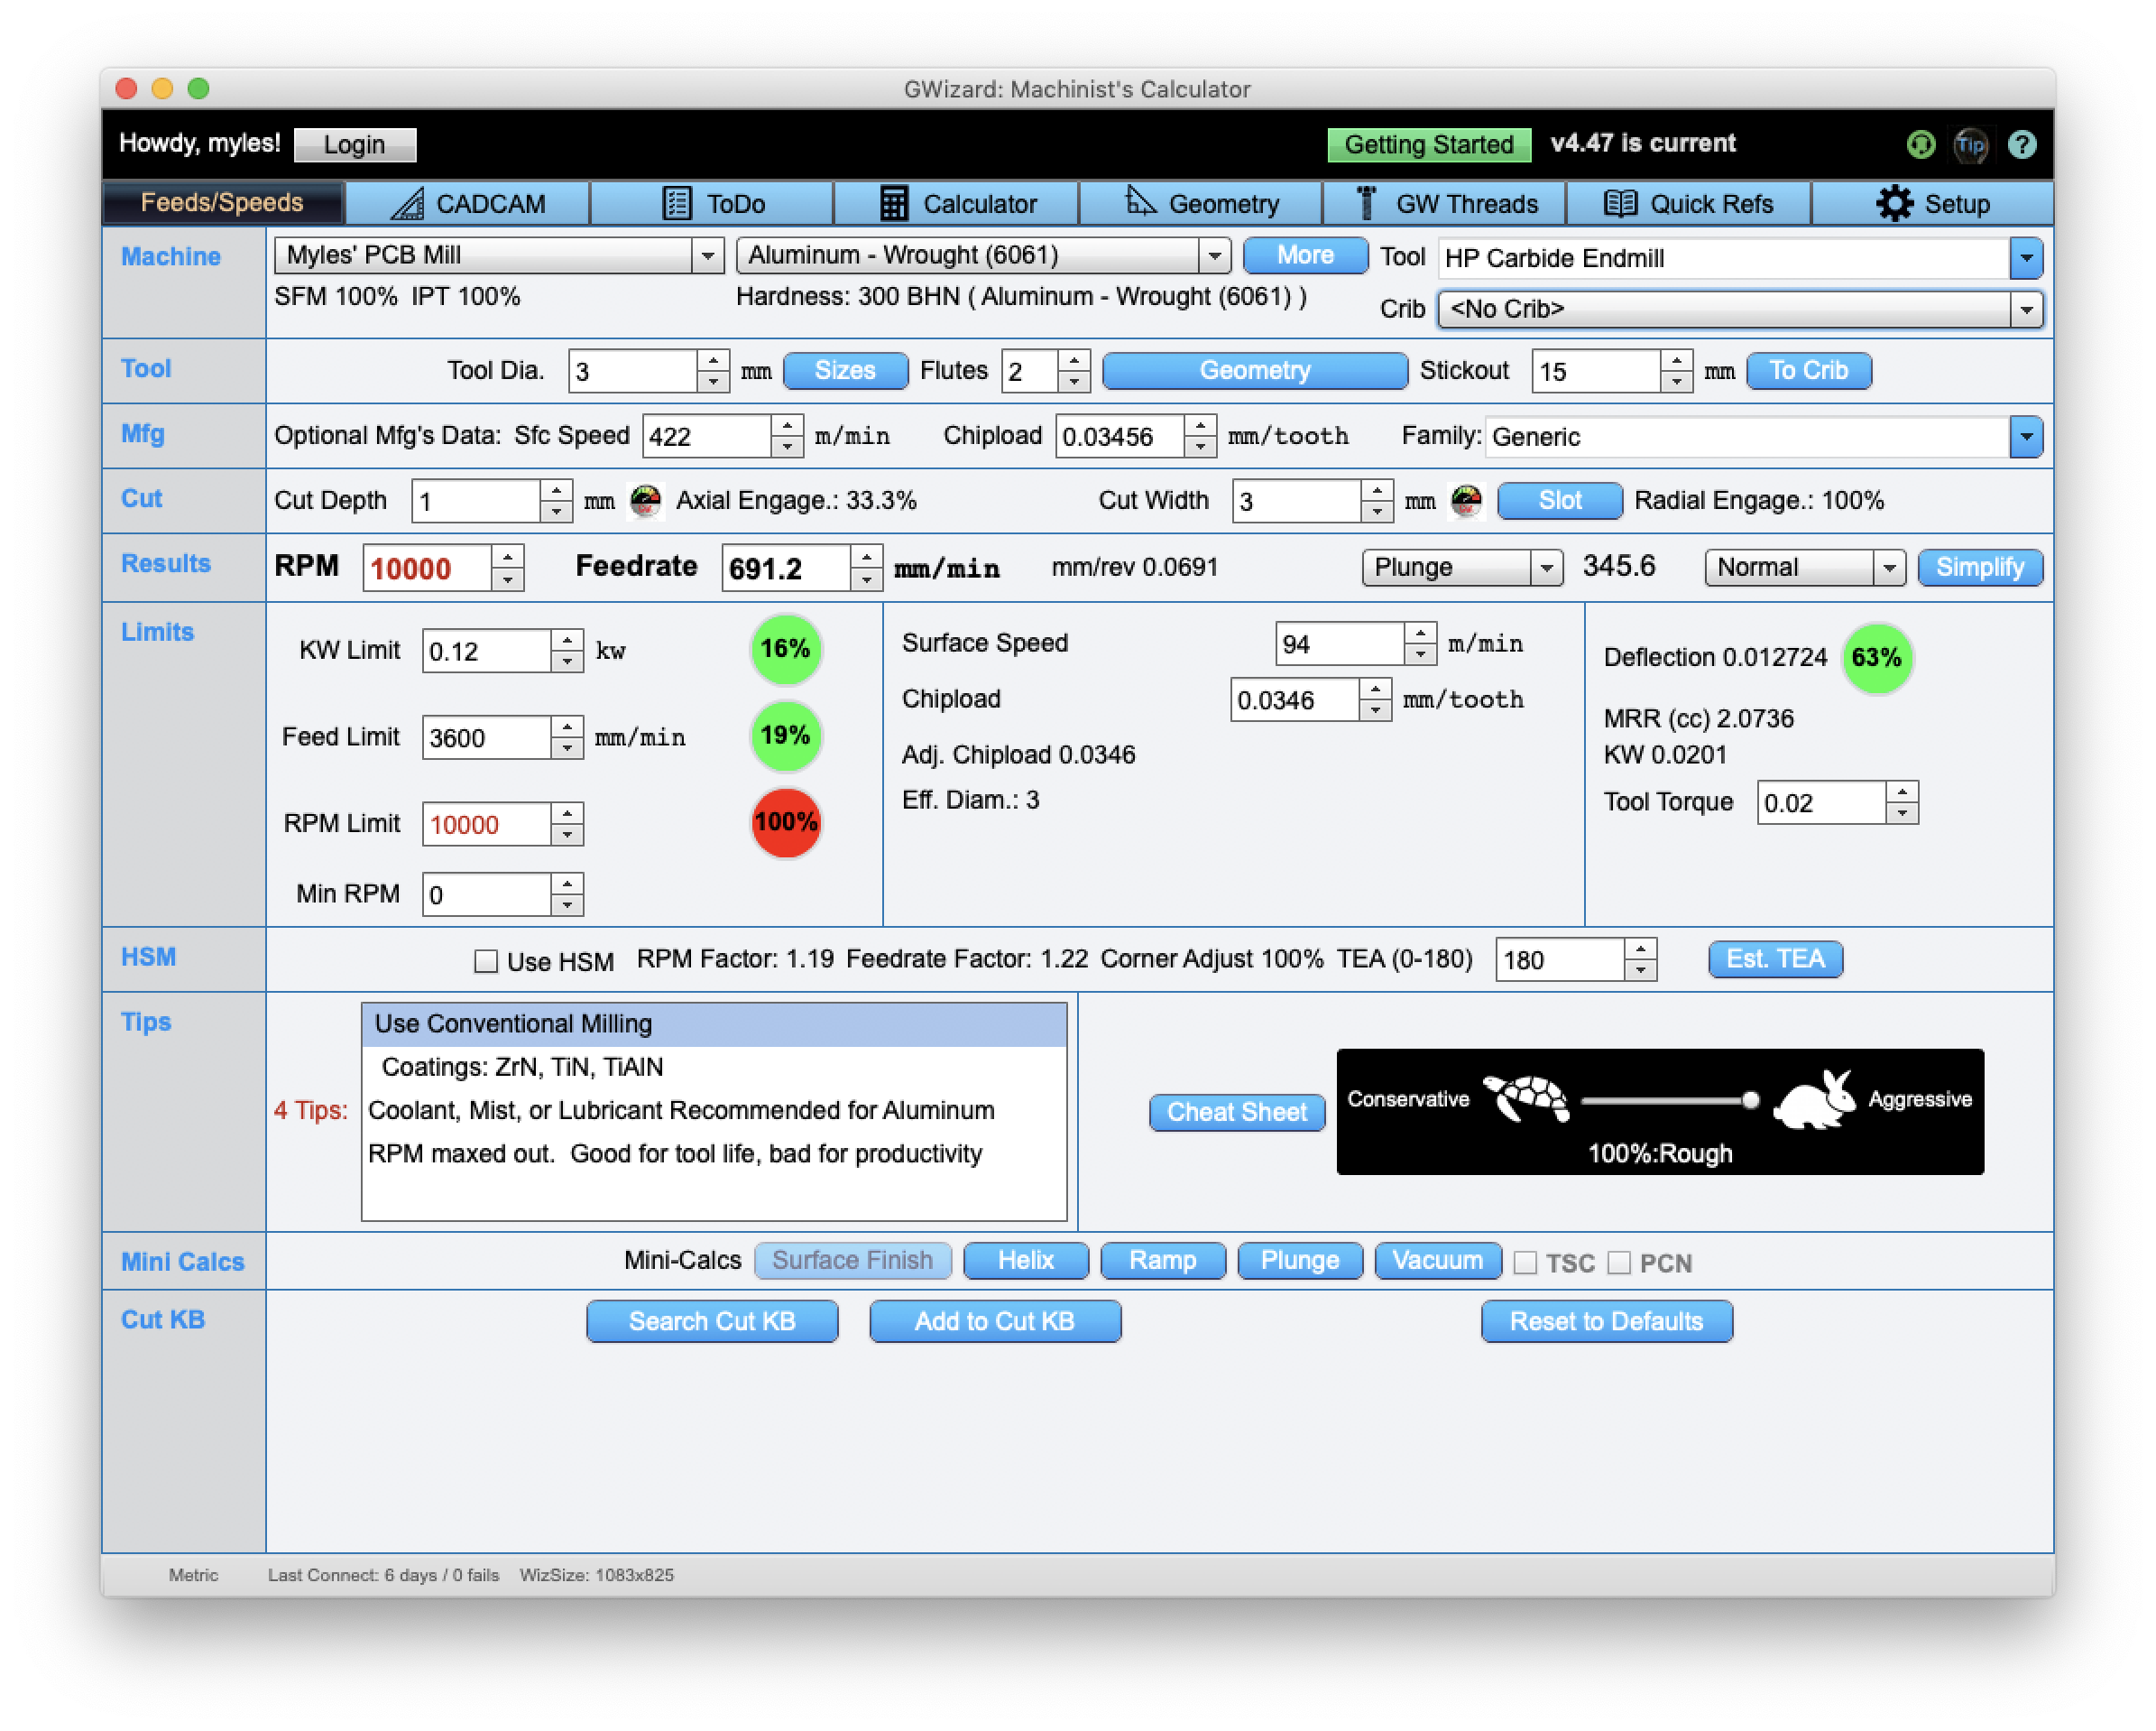This screenshot has height=1731, width=2156.
Task: Open the ToDo tab
Action: pyautogui.click(x=712, y=203)
